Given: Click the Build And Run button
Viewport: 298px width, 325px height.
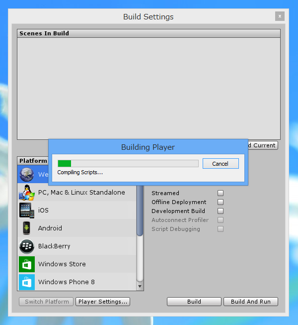Looking at the screenshot, I should [251, 302].
